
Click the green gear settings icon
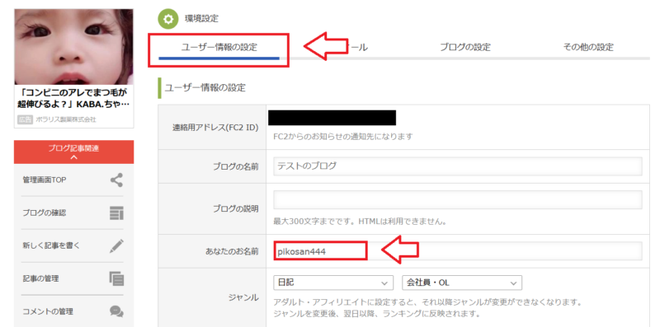(x=168, y=19)
